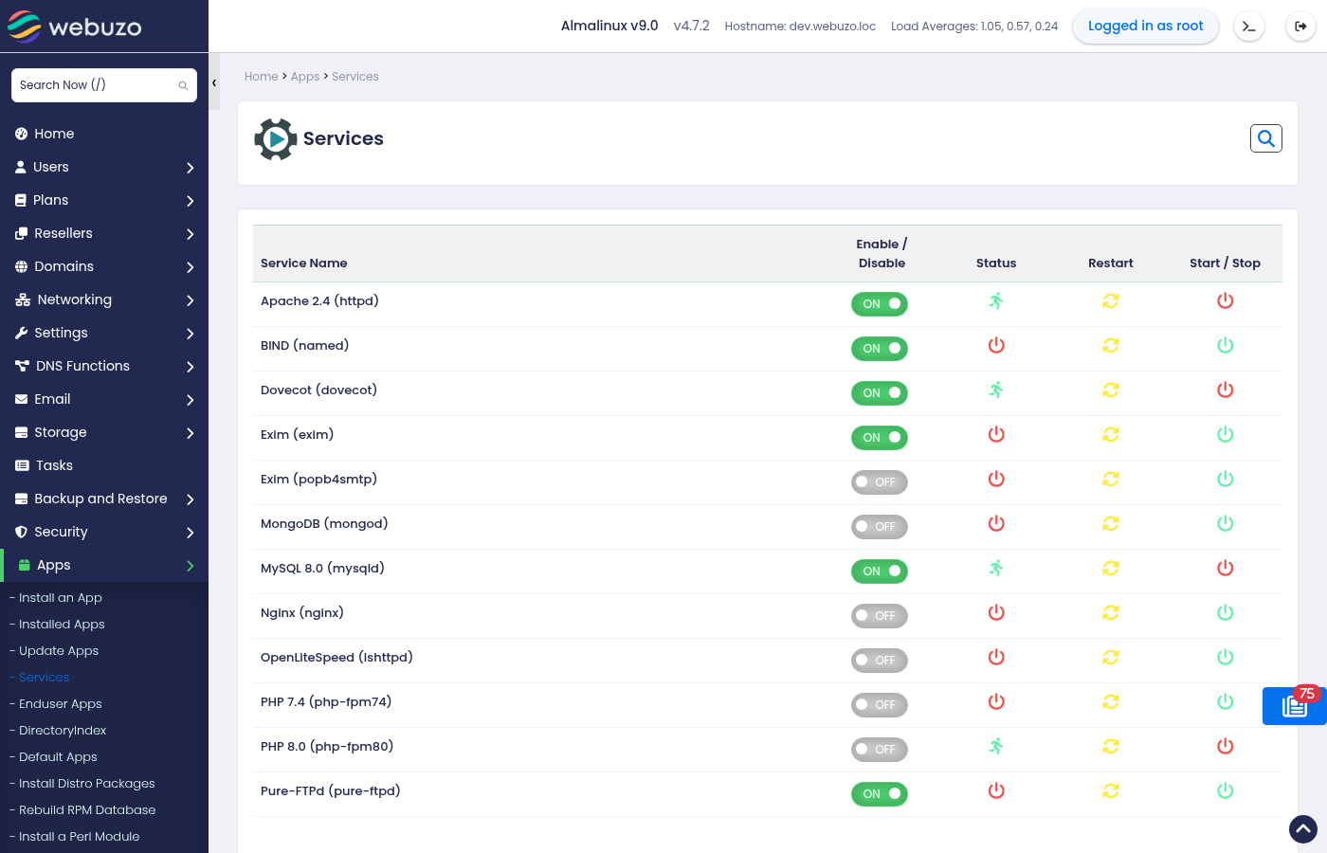
Task: Restart the Dovecot service
Action: click(x=1111, y=390)
